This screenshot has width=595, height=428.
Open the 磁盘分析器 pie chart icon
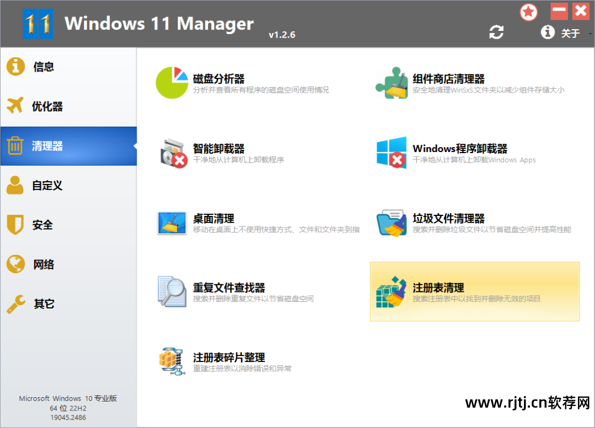coord(172,83)
